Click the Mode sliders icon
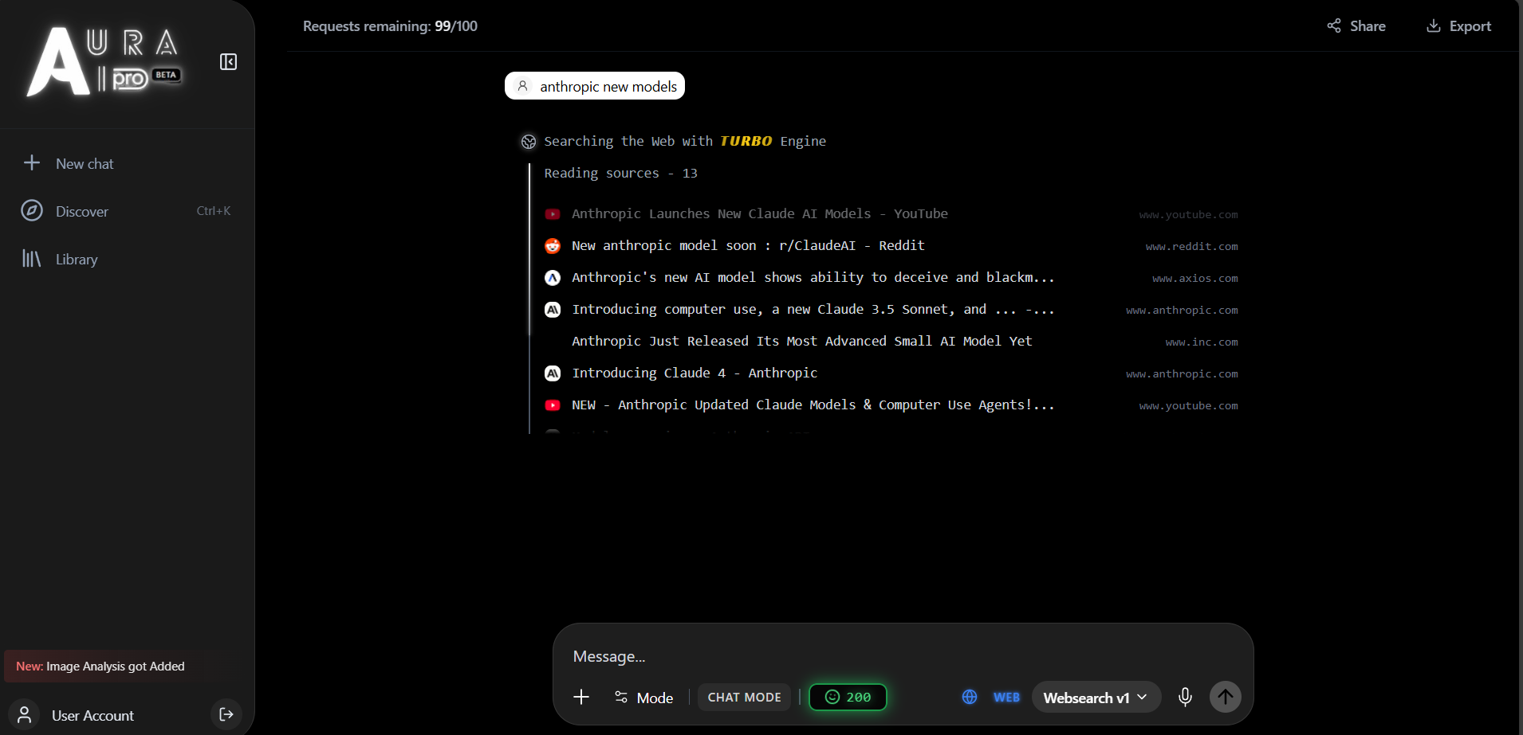This screenshot has width=1523, height=735. 621,698
